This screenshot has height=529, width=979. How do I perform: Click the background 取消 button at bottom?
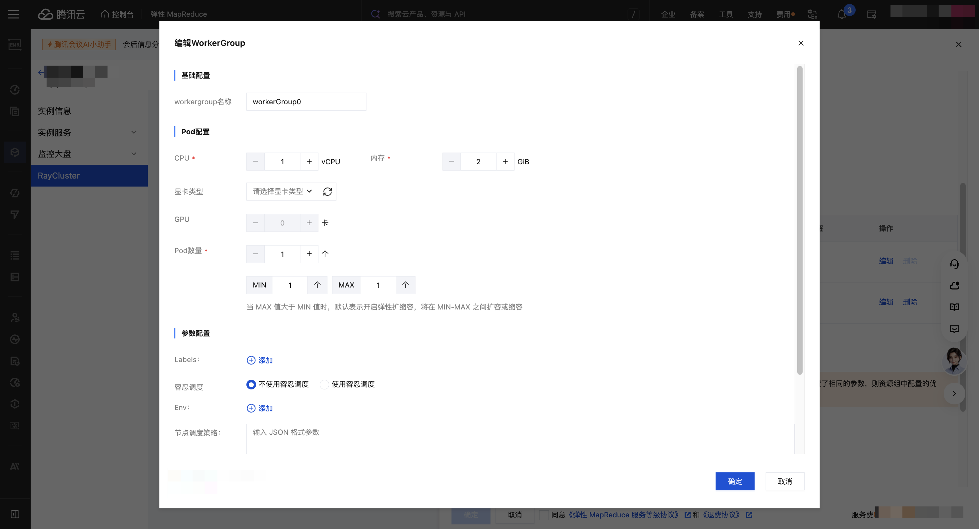[515, 515]
